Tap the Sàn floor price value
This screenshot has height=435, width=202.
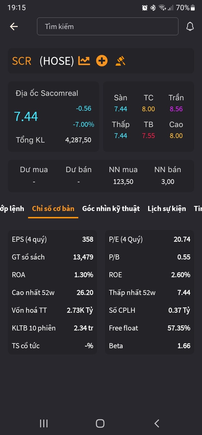click(121, 109)
